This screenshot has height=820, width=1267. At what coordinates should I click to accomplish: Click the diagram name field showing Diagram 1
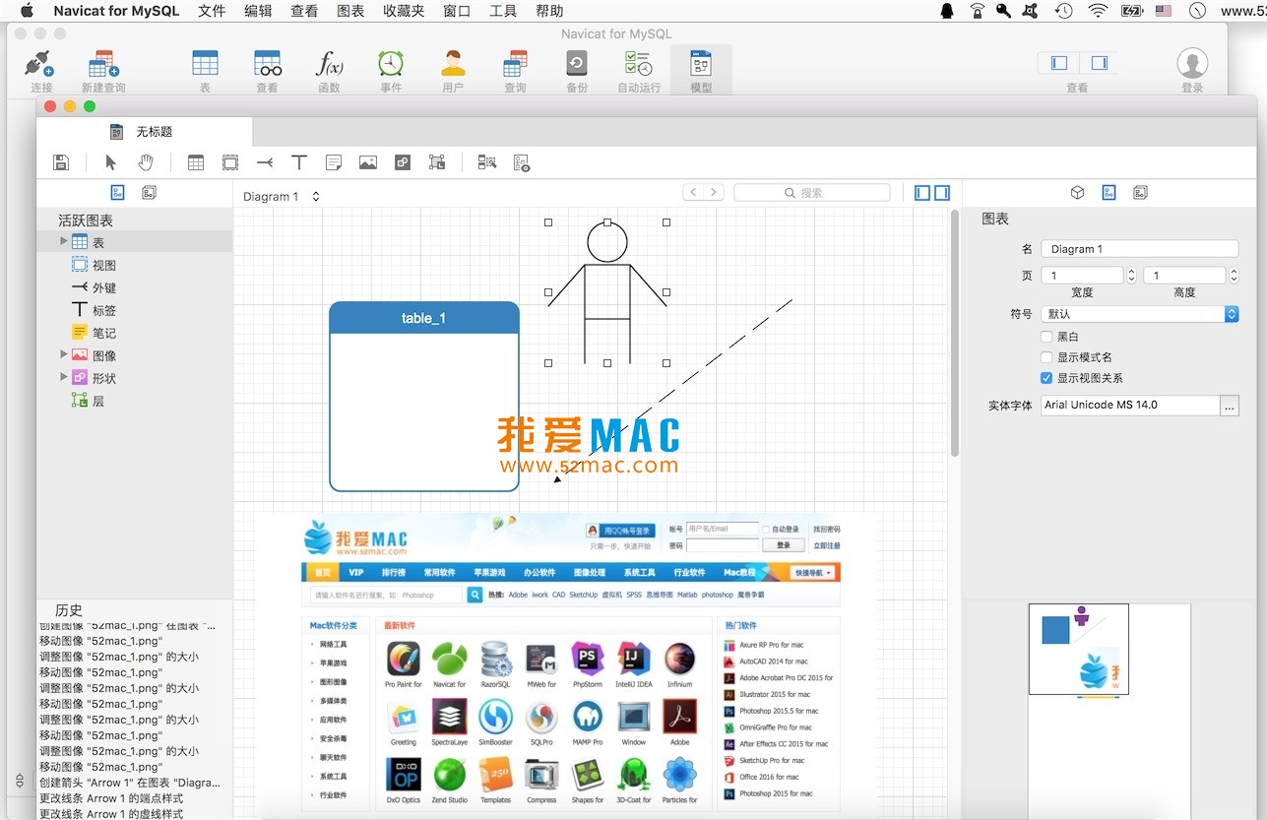click(x=1139, y=249)
